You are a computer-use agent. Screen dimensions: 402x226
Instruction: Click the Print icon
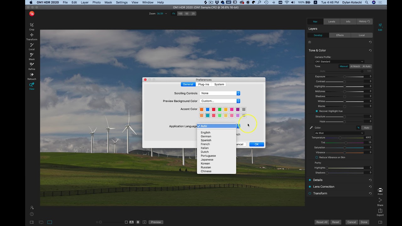[380, 191]
